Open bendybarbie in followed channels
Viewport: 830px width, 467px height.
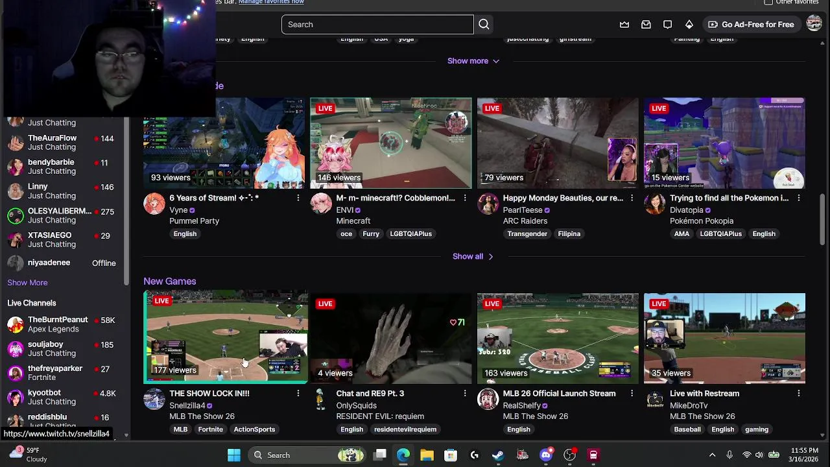62,167
